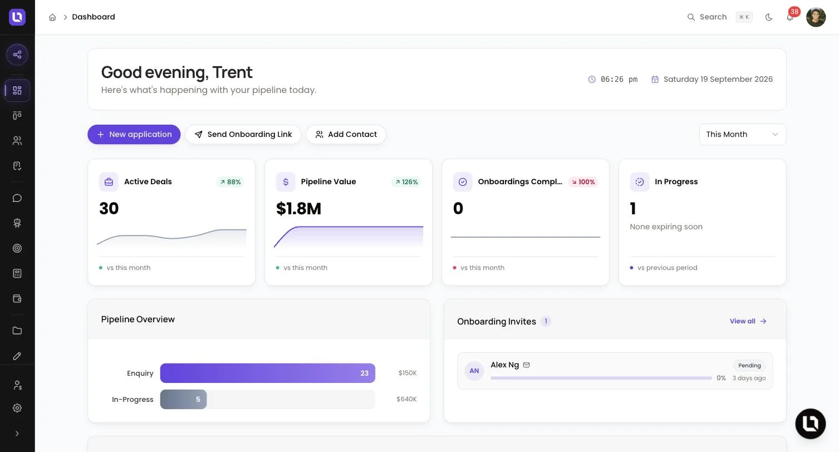839x452 pixels.
Task: Click Send Onboarding Link
Action: (x=243, y=134)
